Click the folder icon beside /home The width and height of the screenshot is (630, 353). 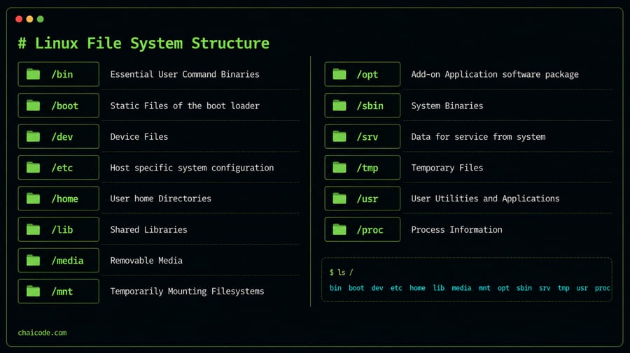click(33, 198)
